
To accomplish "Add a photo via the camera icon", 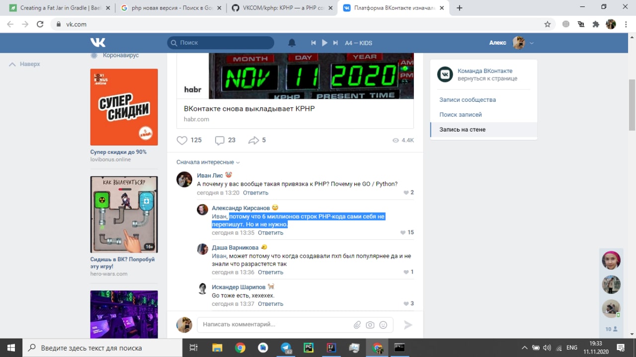I will (x=370, y=325).
